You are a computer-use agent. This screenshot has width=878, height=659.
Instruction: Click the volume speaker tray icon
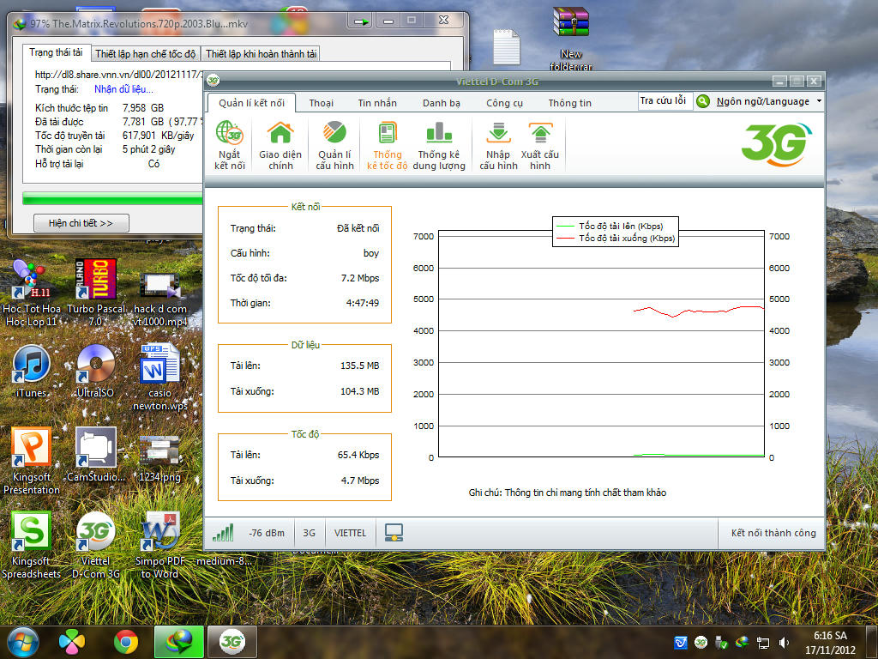click(x=784, y=643)
